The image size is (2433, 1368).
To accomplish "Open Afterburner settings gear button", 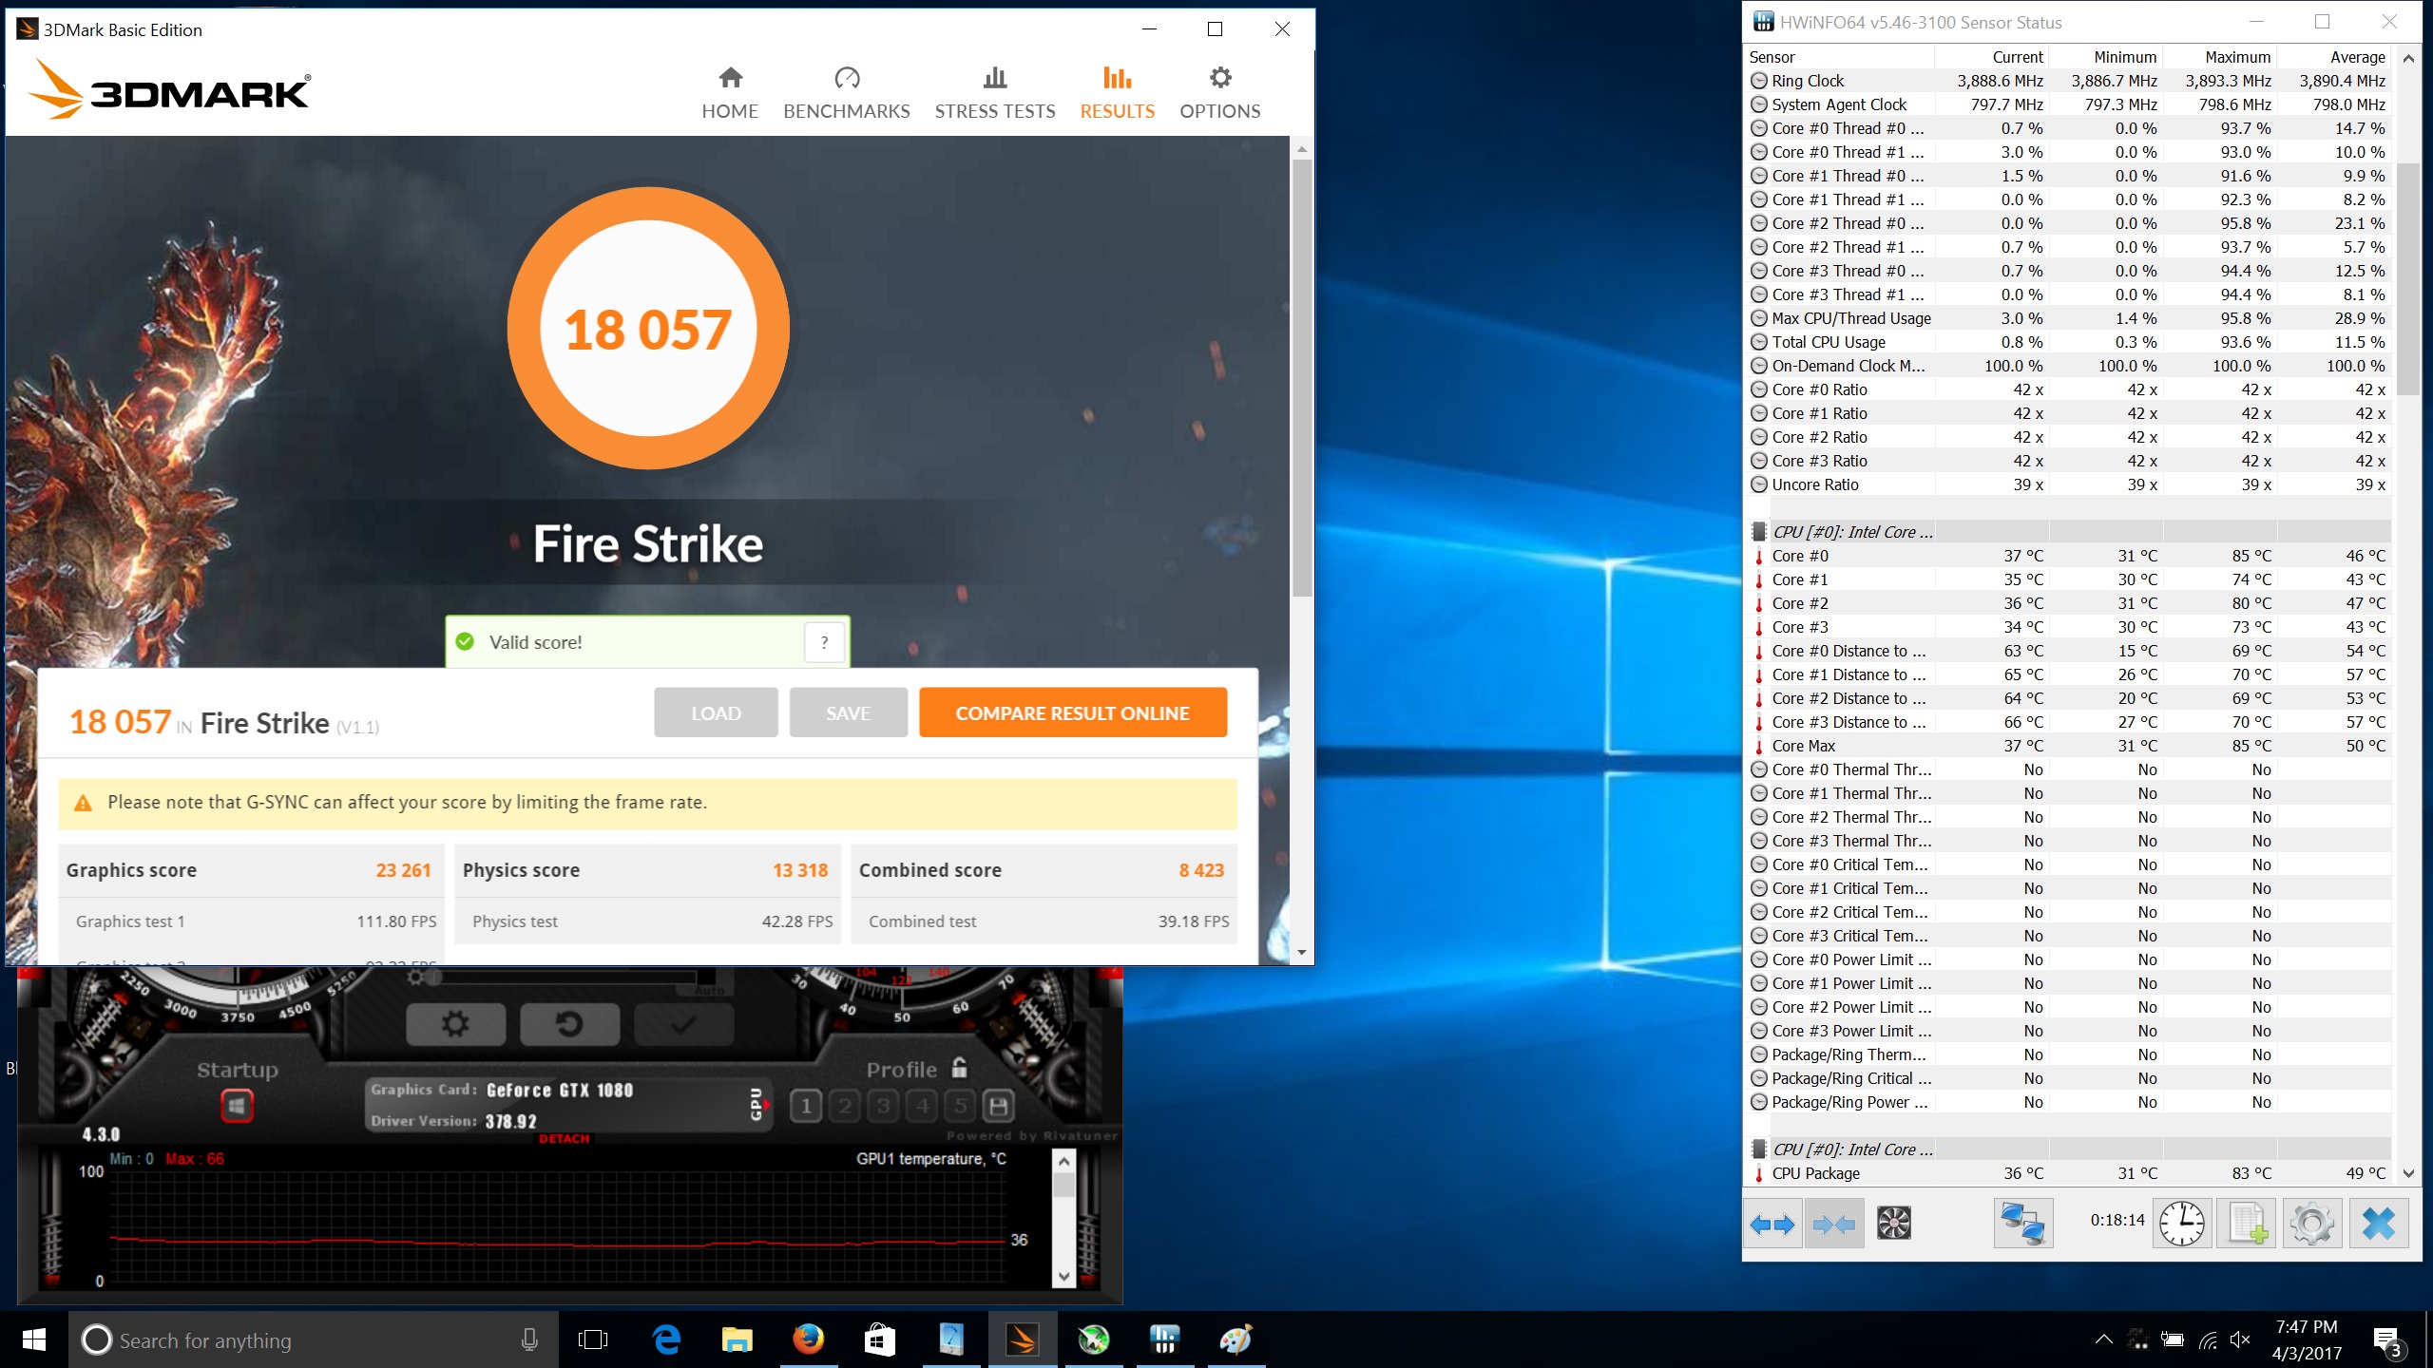I will [x=455, y=1024].
